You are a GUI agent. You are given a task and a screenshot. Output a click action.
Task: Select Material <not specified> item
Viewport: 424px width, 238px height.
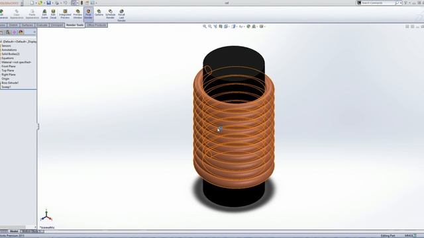(16, 62)
